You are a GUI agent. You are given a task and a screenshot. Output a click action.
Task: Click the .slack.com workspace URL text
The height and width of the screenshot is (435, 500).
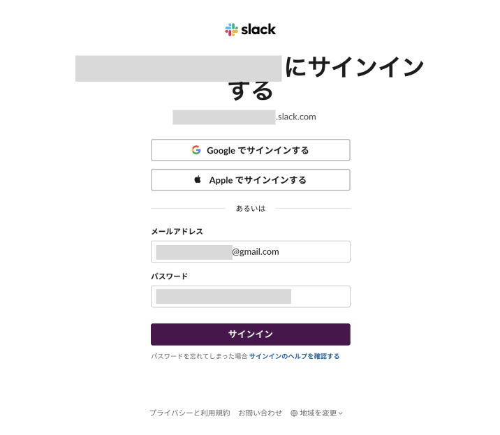(x=296, y=117)
